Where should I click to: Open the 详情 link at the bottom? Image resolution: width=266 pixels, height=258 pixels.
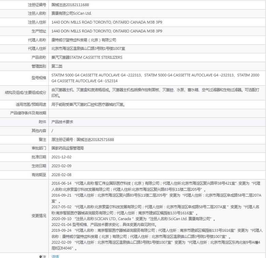point(55,256)
